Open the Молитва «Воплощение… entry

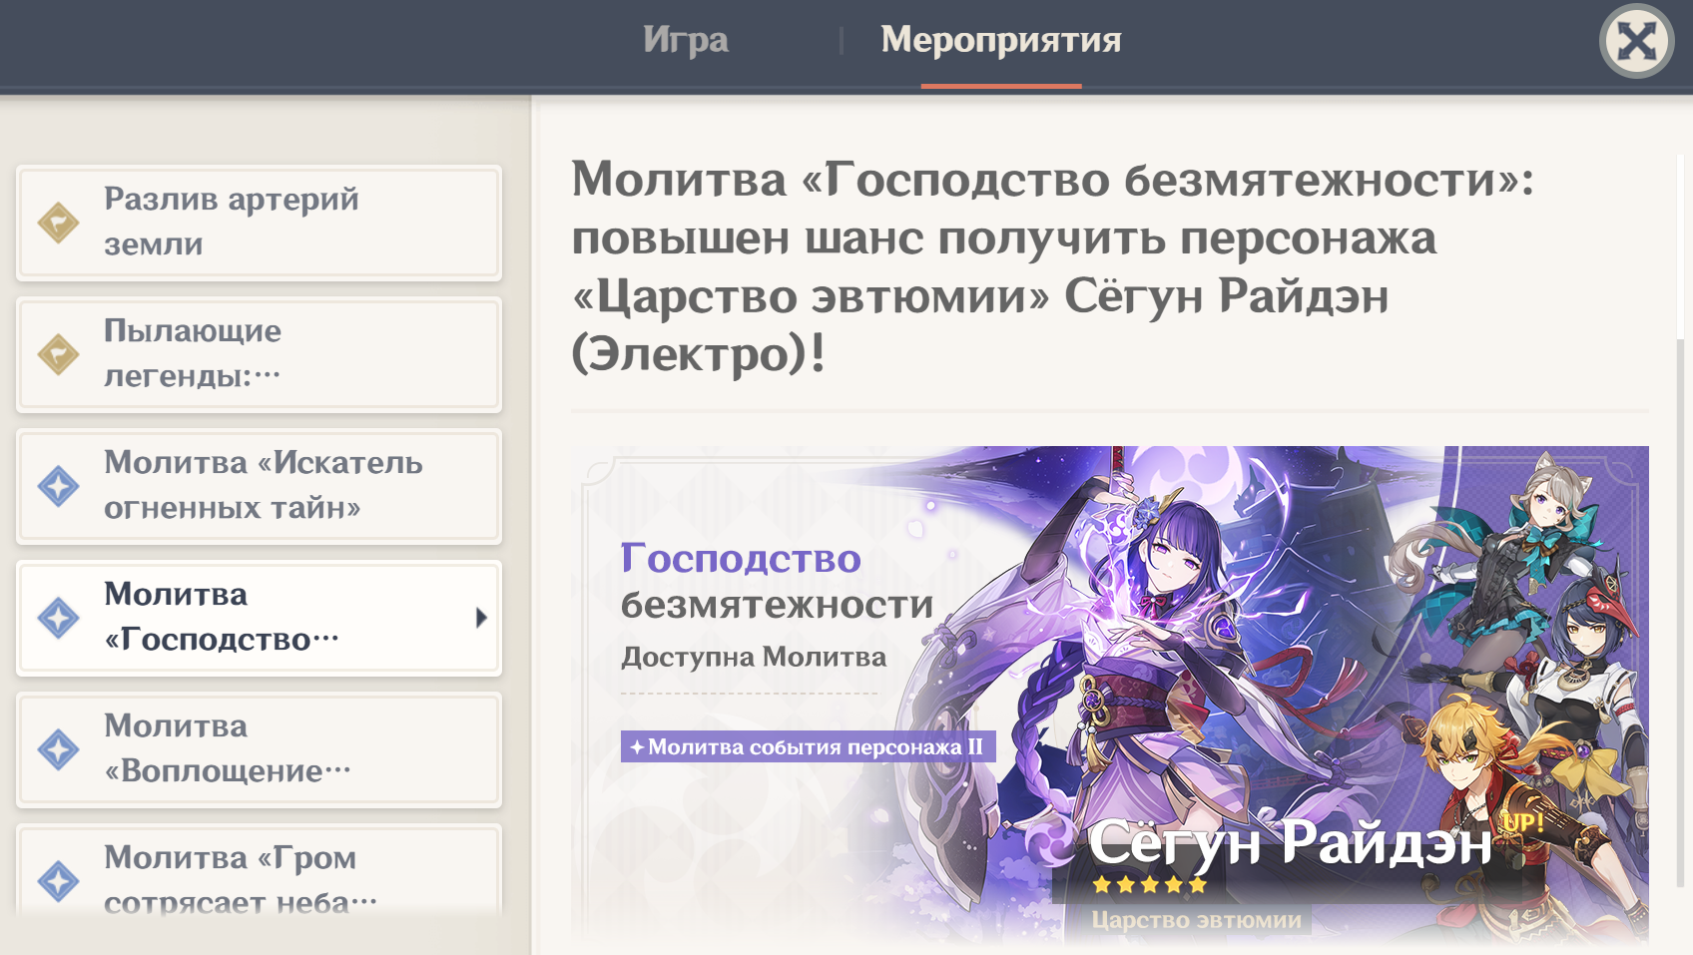(x=259, y=749)
